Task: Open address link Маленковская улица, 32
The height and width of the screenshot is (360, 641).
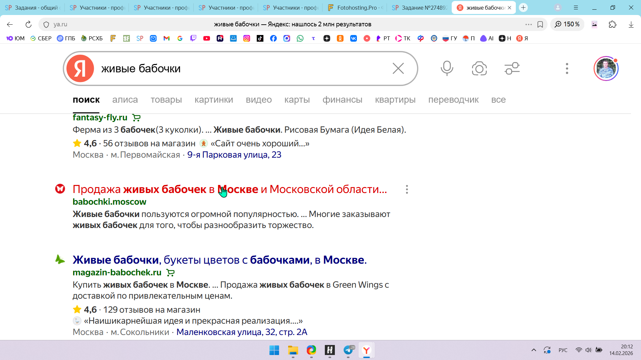Action: [242, 332]
